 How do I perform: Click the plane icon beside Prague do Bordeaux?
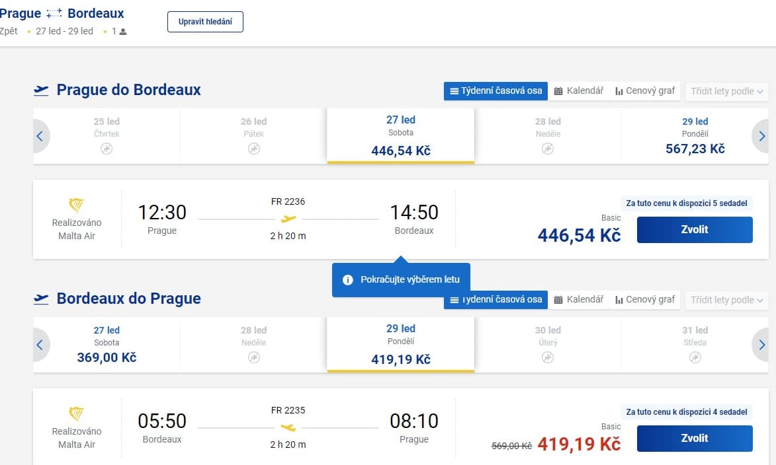41,90
